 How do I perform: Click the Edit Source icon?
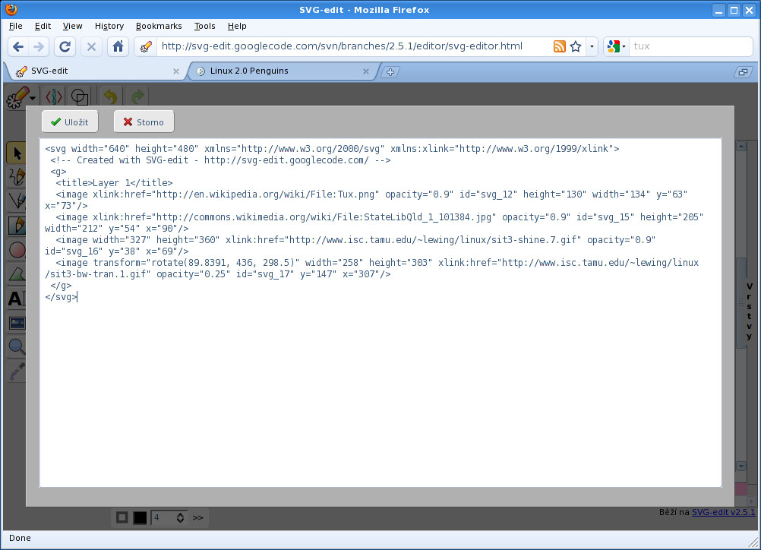coord(54,97)
